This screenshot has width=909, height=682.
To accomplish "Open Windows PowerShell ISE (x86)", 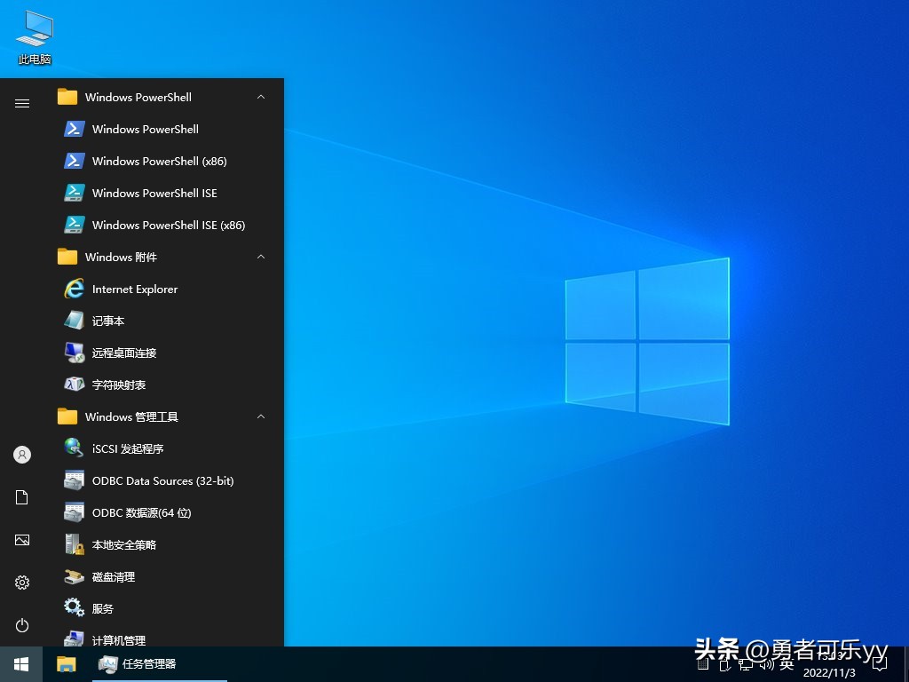I will (168, 225).
